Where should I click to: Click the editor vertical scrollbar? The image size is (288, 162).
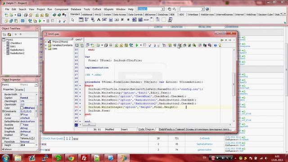click(234, 84)
